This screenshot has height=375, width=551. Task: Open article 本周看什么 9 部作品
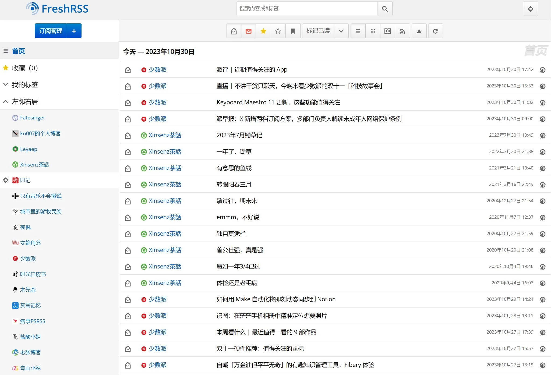(x=266, y=332)
